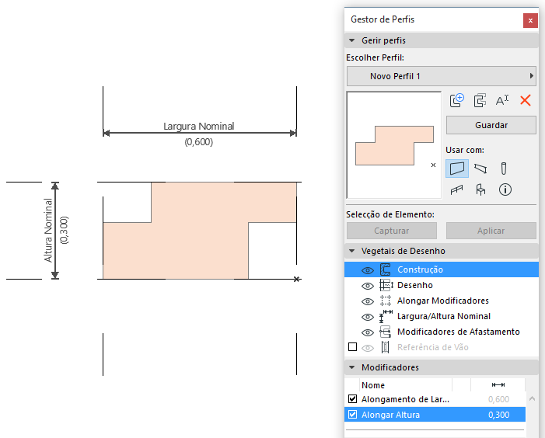Click Alongar Modificadores layer icon

(386, 301)
